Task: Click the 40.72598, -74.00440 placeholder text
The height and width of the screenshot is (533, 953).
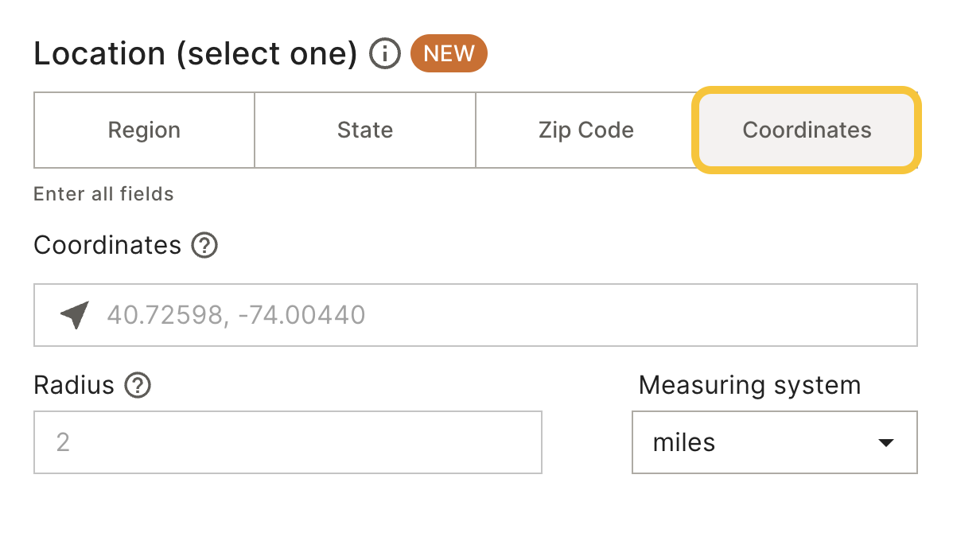Action: [x=235, y=315]
